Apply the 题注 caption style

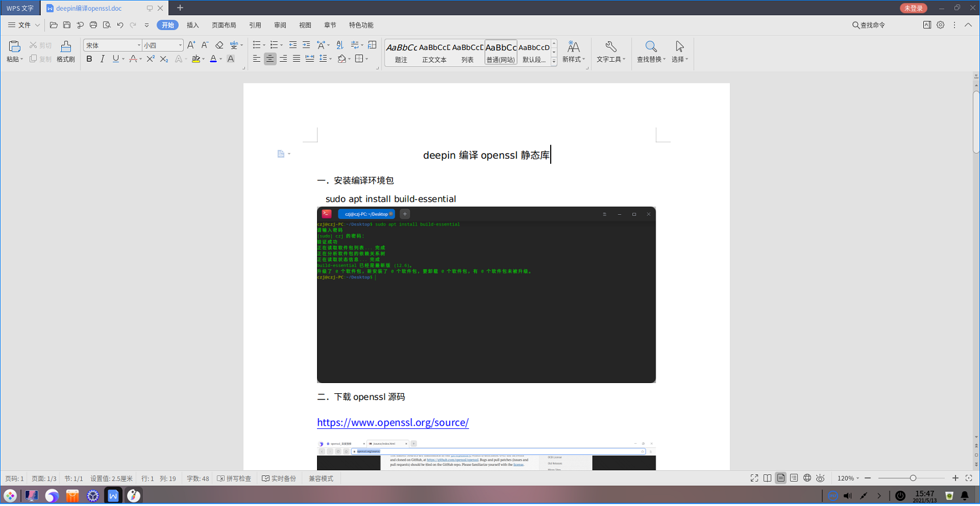coord(402,53)
